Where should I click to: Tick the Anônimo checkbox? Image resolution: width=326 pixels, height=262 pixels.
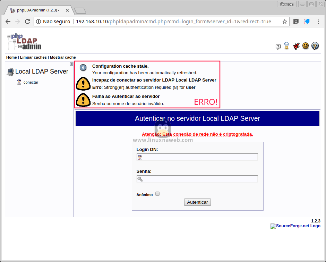(x=157, y=194)
